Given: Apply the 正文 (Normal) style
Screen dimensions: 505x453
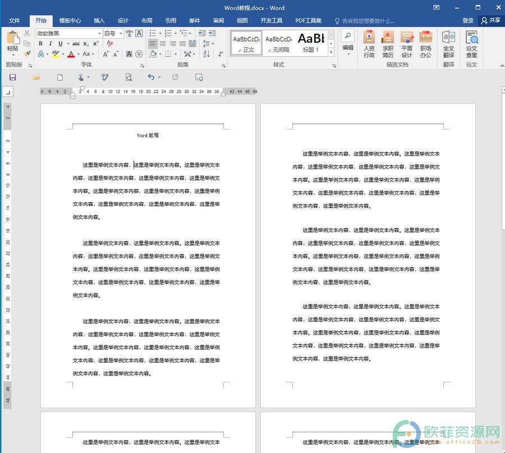Looking at the screenshot, I should pyautogui.click(x=246, y=43).
